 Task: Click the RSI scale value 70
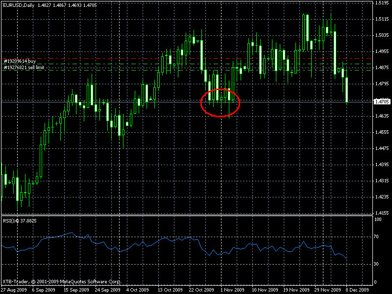[x=376, y=237]
